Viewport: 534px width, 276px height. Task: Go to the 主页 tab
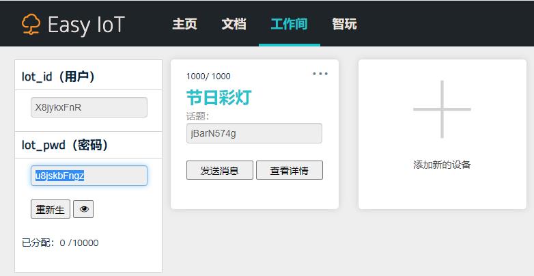coord(184,24)
